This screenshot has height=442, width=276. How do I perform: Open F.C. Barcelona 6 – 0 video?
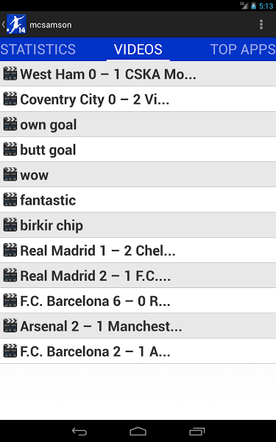click(x=138, y=301)
